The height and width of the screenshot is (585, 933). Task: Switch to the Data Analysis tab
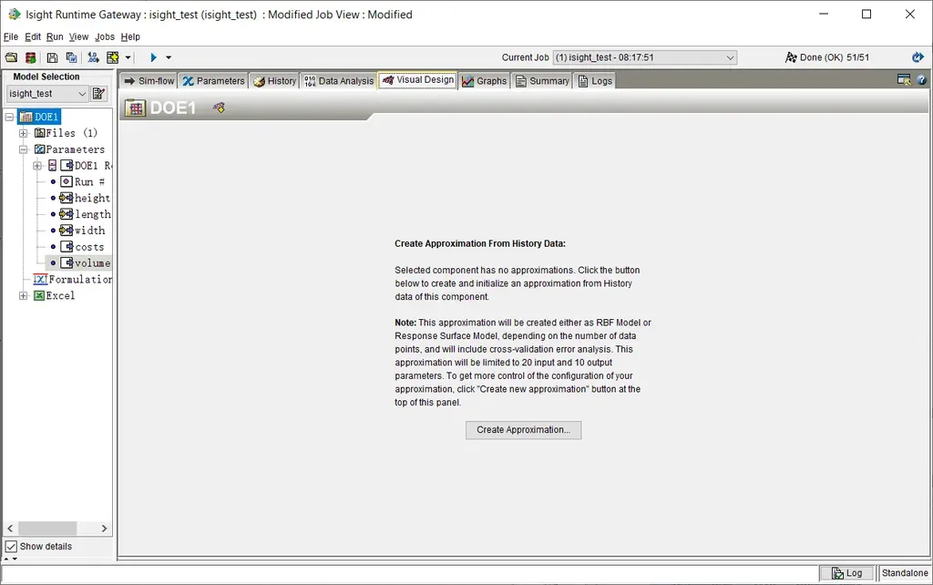[x=339, y=81]
